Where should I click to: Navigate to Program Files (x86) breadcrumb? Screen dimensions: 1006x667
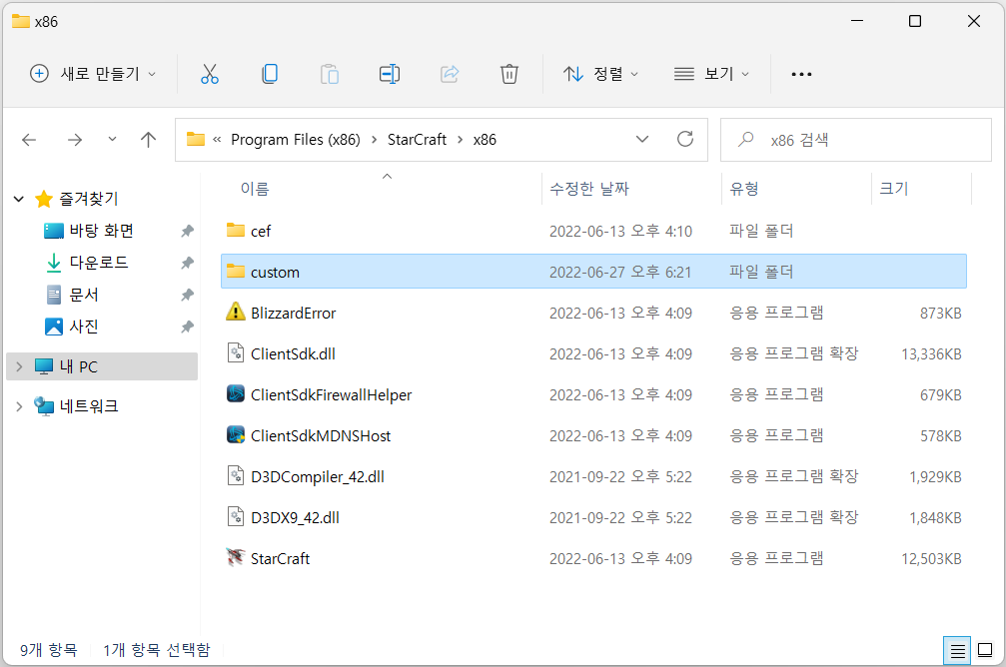coord(295,139)
